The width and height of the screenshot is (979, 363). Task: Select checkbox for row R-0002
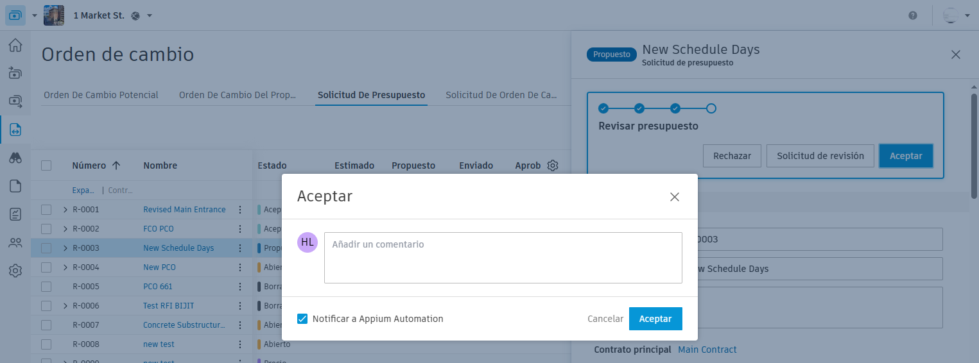coord(46,229)
